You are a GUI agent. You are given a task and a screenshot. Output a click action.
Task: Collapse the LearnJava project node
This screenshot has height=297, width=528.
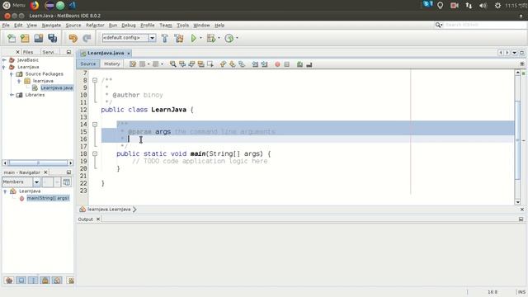click(x=4, y=67)
